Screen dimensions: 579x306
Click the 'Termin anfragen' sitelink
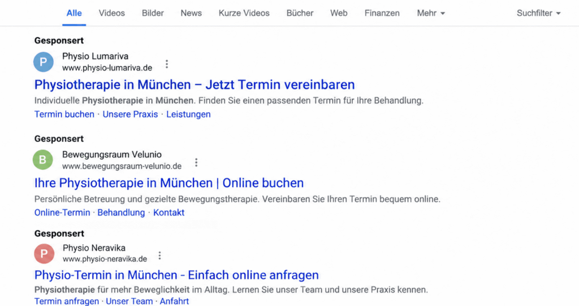pos(67,301)
